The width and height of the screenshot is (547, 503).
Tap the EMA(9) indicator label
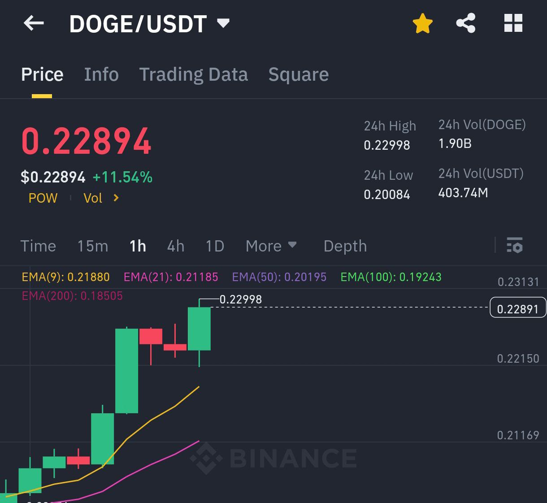pyautogui.click(x=66, y=277)
